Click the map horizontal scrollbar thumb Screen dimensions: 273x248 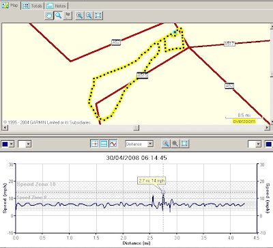(x=136, y=128)
